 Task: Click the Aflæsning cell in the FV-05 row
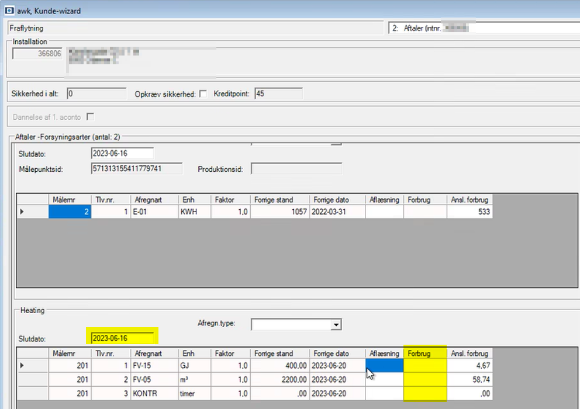coord(384,379)
